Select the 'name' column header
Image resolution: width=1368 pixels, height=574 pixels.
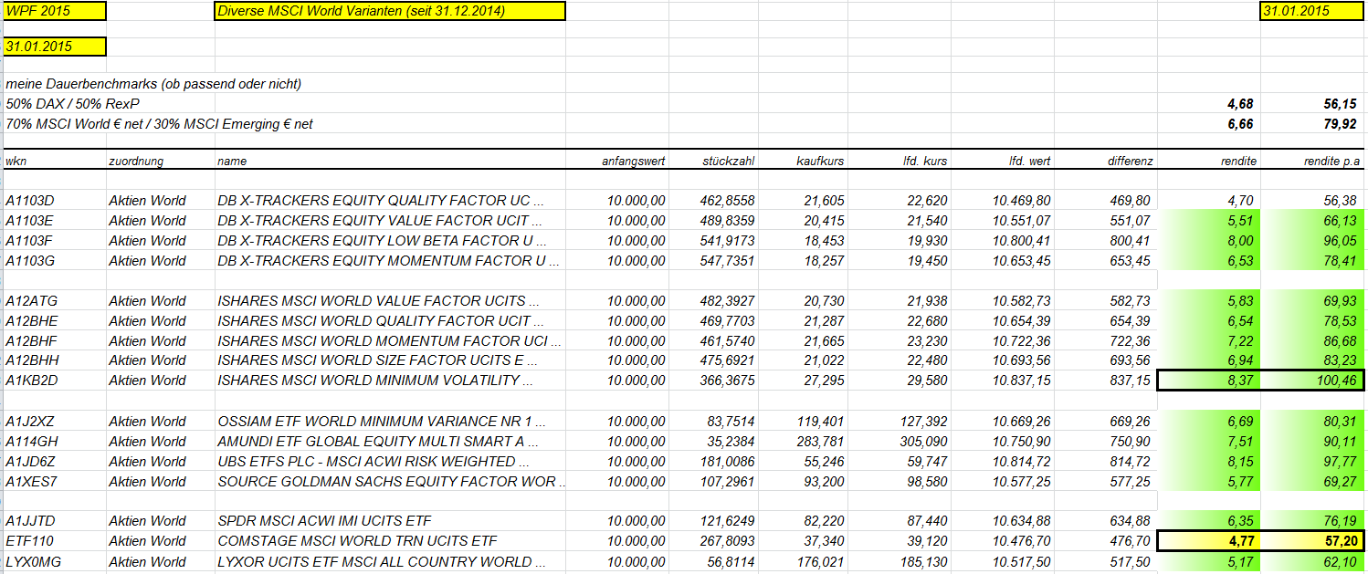point(232,161)
